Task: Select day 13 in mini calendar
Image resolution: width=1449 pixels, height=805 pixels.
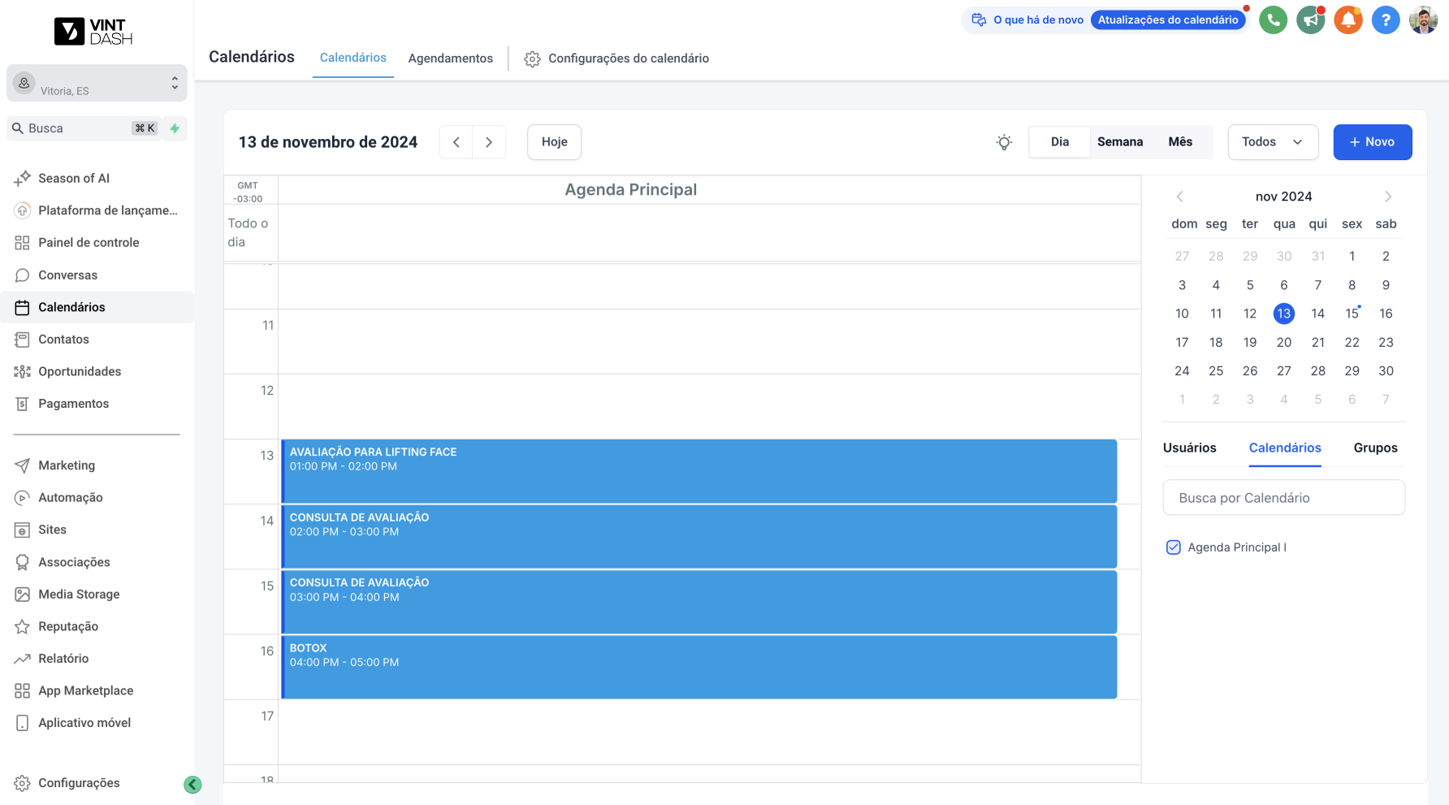Action: click(1283, 314)
